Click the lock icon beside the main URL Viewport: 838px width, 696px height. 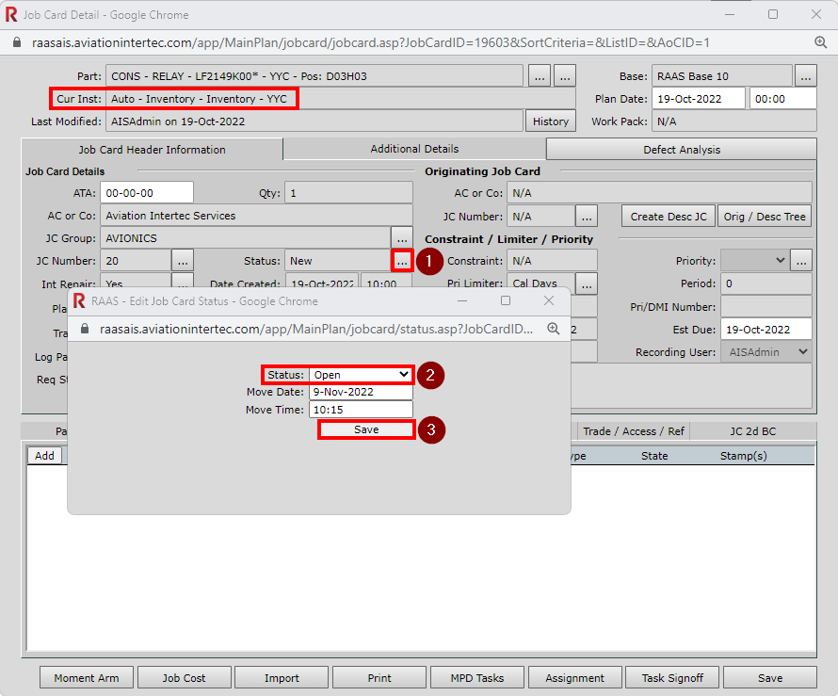click(16, 42)
